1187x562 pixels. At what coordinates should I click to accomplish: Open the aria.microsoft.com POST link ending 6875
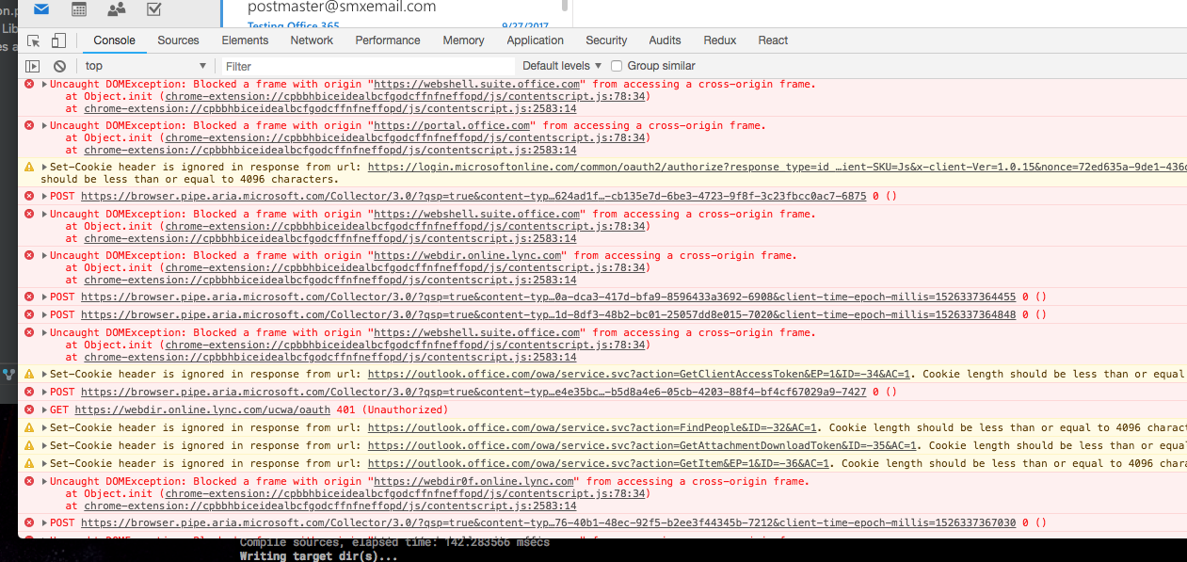tap(473, 197)
